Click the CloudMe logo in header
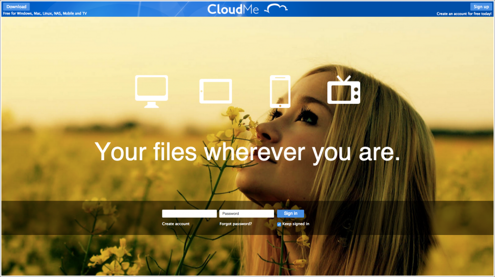495x277 pixels. (247, 9)
